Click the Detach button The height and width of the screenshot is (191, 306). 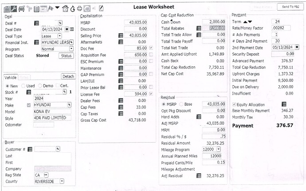[x=68, y=76]
